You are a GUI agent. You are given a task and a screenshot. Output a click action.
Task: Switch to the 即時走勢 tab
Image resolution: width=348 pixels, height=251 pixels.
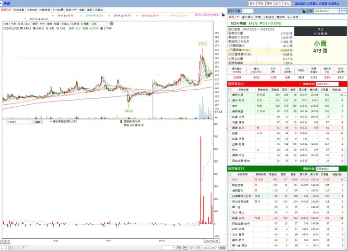19,10
